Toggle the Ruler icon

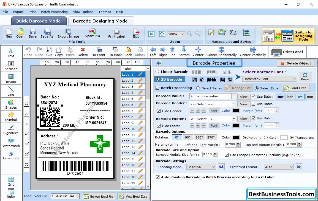click(x=11, y=194)
